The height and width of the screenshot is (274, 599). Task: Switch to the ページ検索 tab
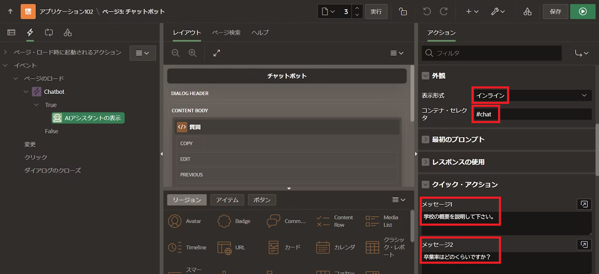226,32
